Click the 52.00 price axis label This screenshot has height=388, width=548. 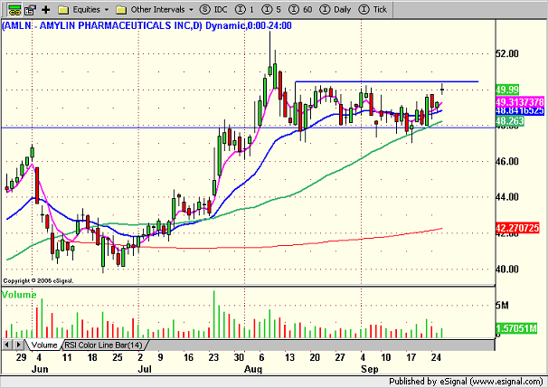point(507,53)
